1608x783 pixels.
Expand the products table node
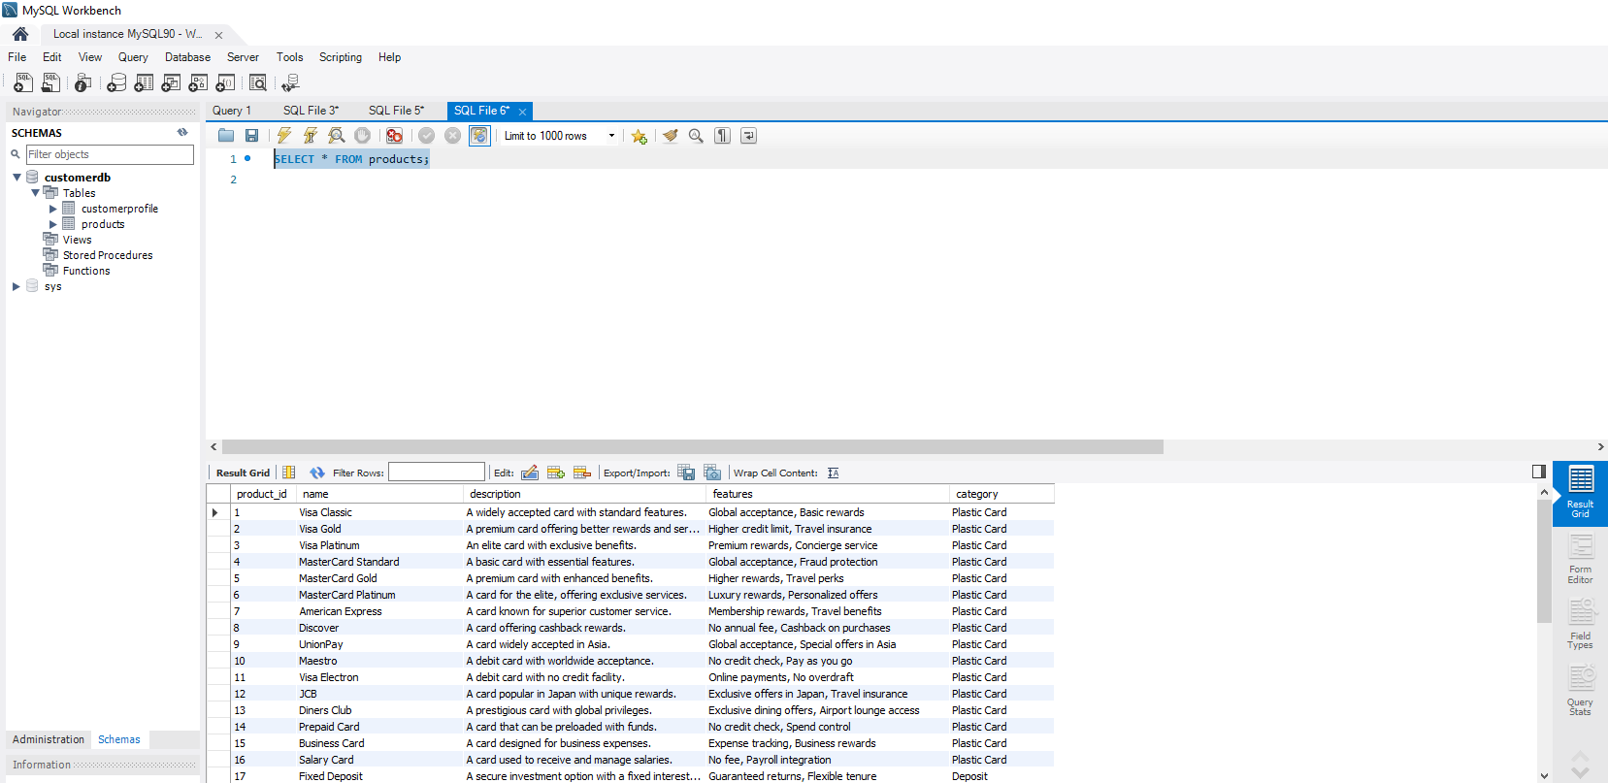tap(53, 224)
